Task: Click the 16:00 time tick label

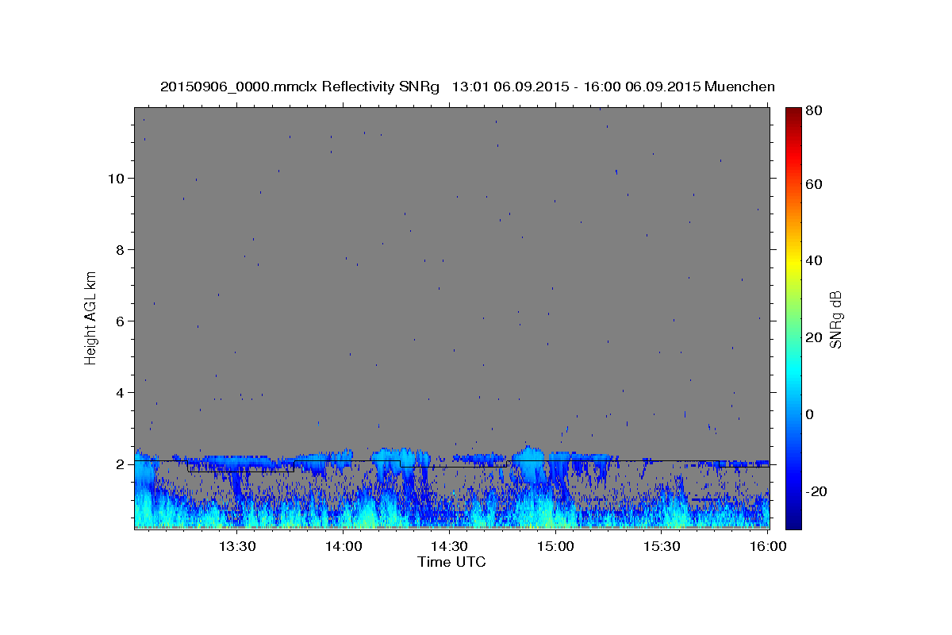Action: tap(766, 547)
